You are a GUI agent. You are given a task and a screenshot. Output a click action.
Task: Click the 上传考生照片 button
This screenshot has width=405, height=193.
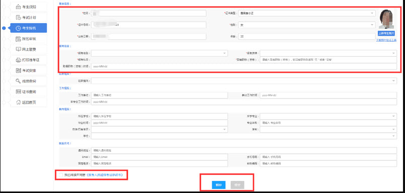386,34
